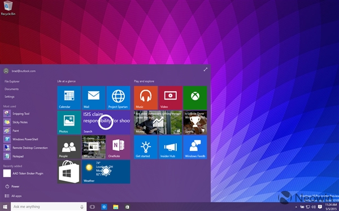Open the Store shopping bag tile
The image size is (339, 211).
(x=69, y=172)
